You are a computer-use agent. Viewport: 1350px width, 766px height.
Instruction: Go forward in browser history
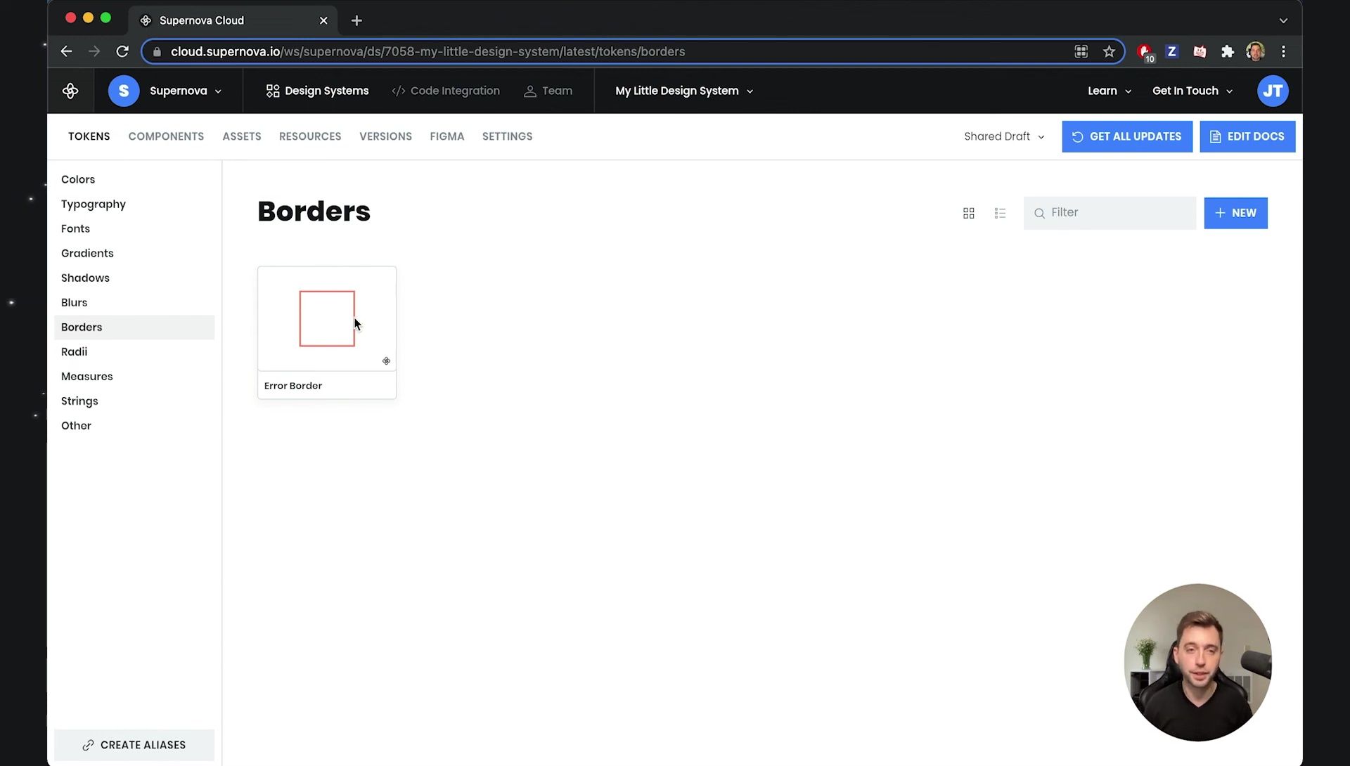pos(94,51)
